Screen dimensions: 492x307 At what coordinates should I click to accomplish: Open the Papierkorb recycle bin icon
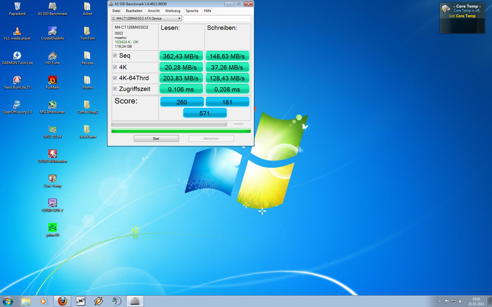[x=17, y=9]
